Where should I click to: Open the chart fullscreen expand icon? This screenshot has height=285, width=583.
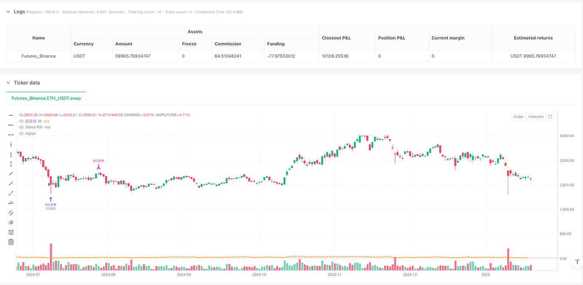coord(550,116)
